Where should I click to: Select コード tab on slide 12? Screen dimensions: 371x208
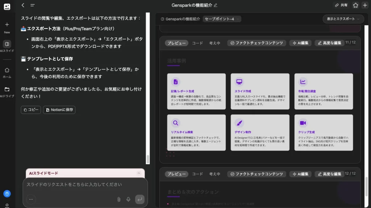click(x=197, y=174)
